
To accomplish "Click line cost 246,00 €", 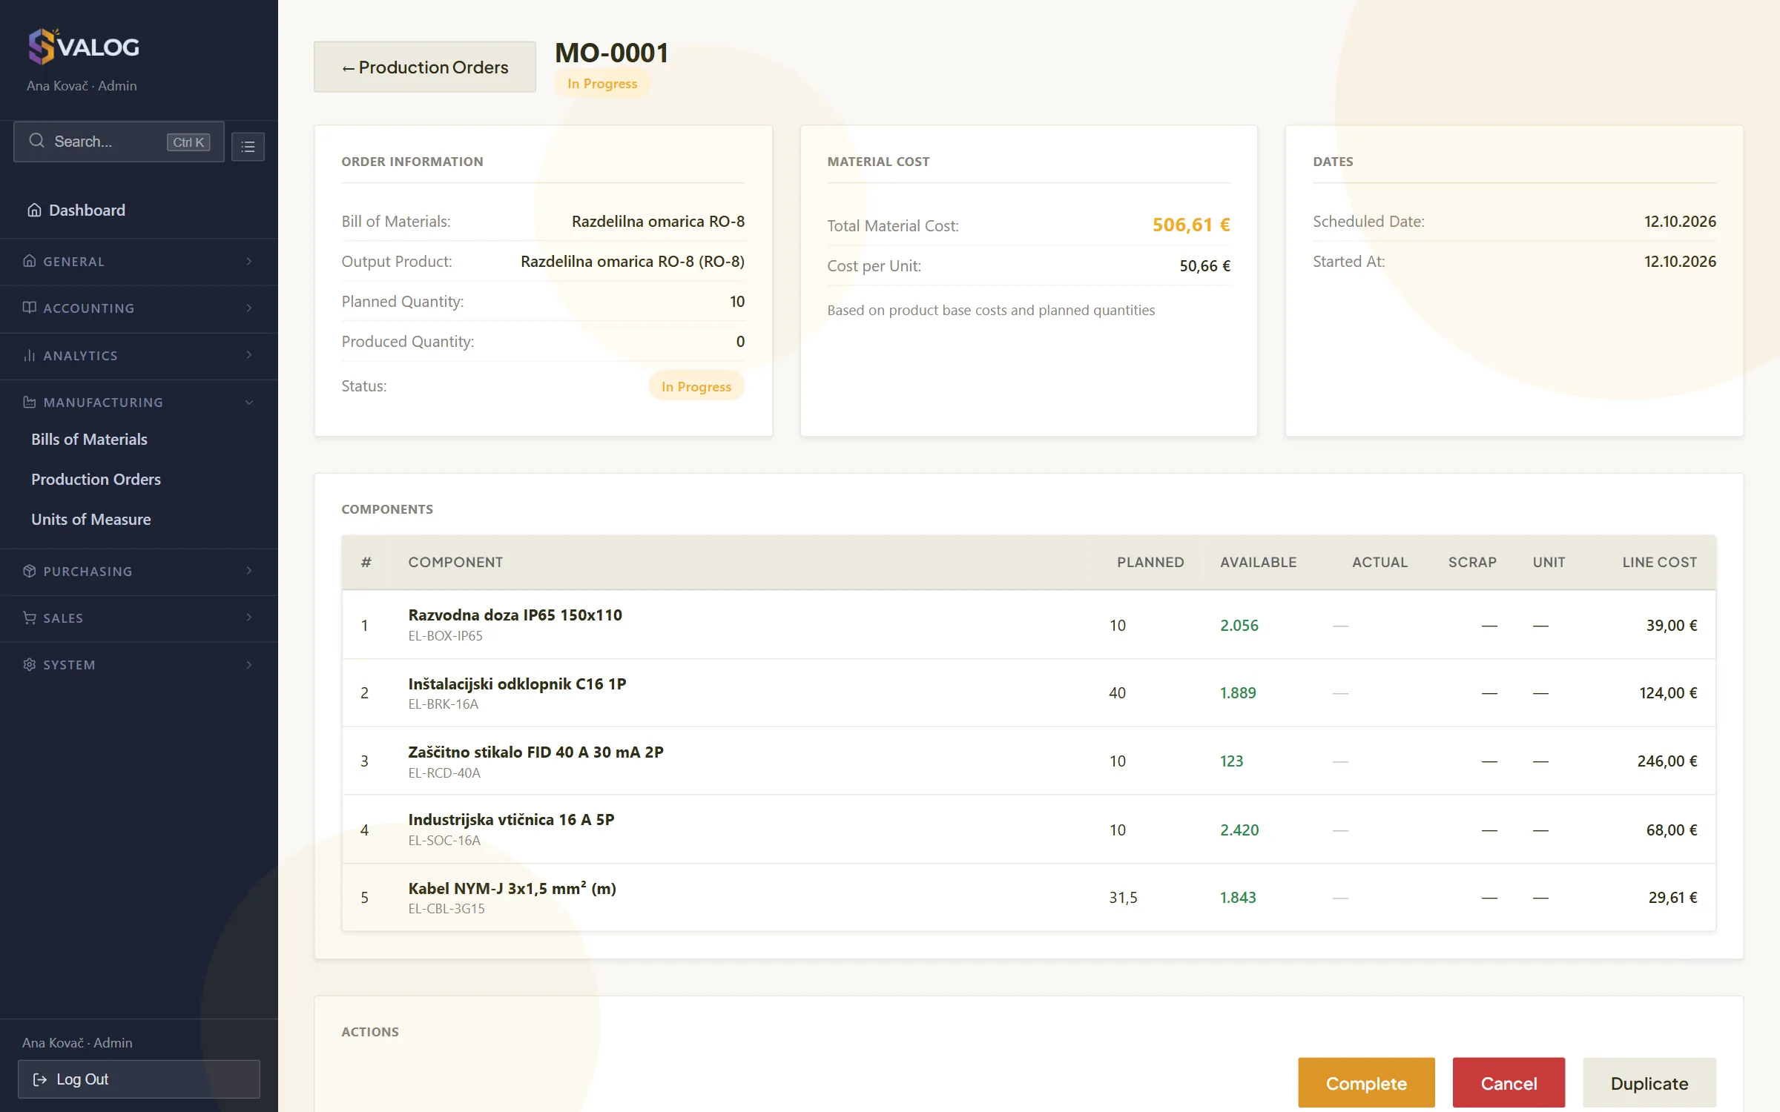I will click(x=1667, y=761).
